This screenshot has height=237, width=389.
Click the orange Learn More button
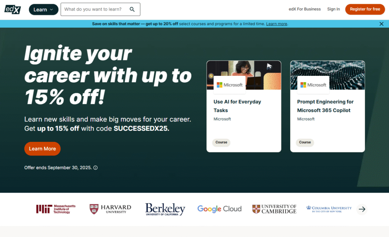42,149
